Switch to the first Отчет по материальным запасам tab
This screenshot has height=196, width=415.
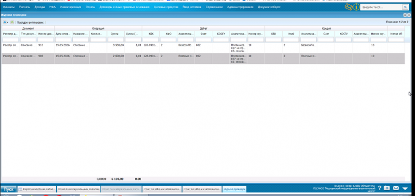tap(78, 189)
